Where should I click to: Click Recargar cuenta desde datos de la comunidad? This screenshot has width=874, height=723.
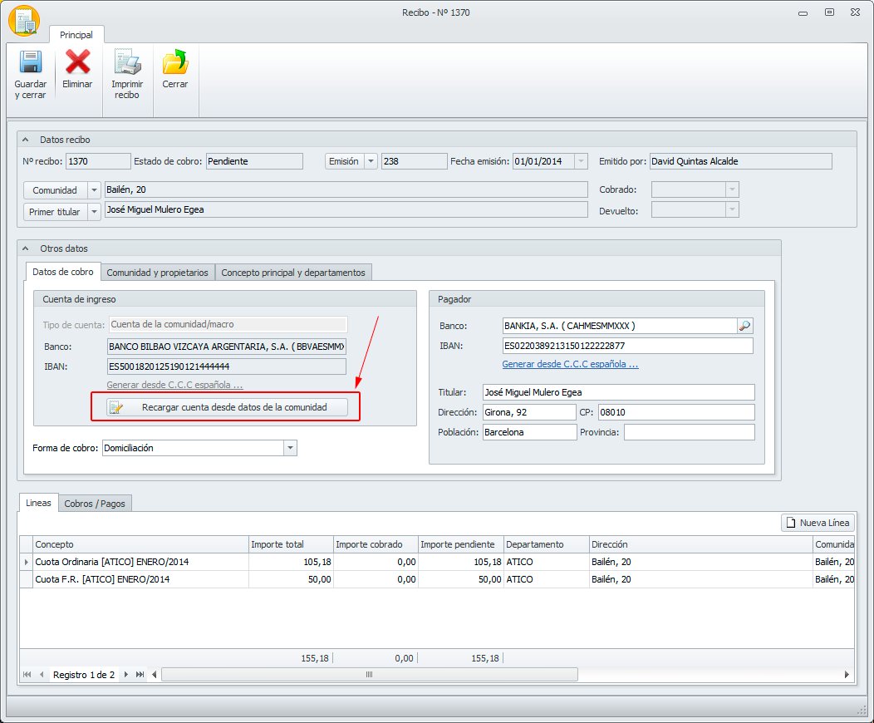(227, 407)
